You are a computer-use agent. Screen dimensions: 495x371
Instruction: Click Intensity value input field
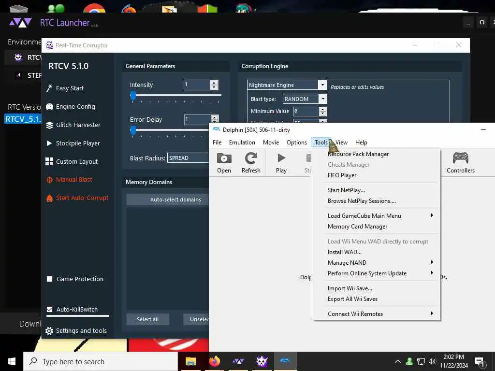197,85
